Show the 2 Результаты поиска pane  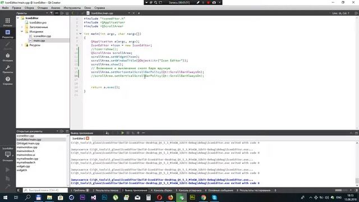tap(105, 190)
